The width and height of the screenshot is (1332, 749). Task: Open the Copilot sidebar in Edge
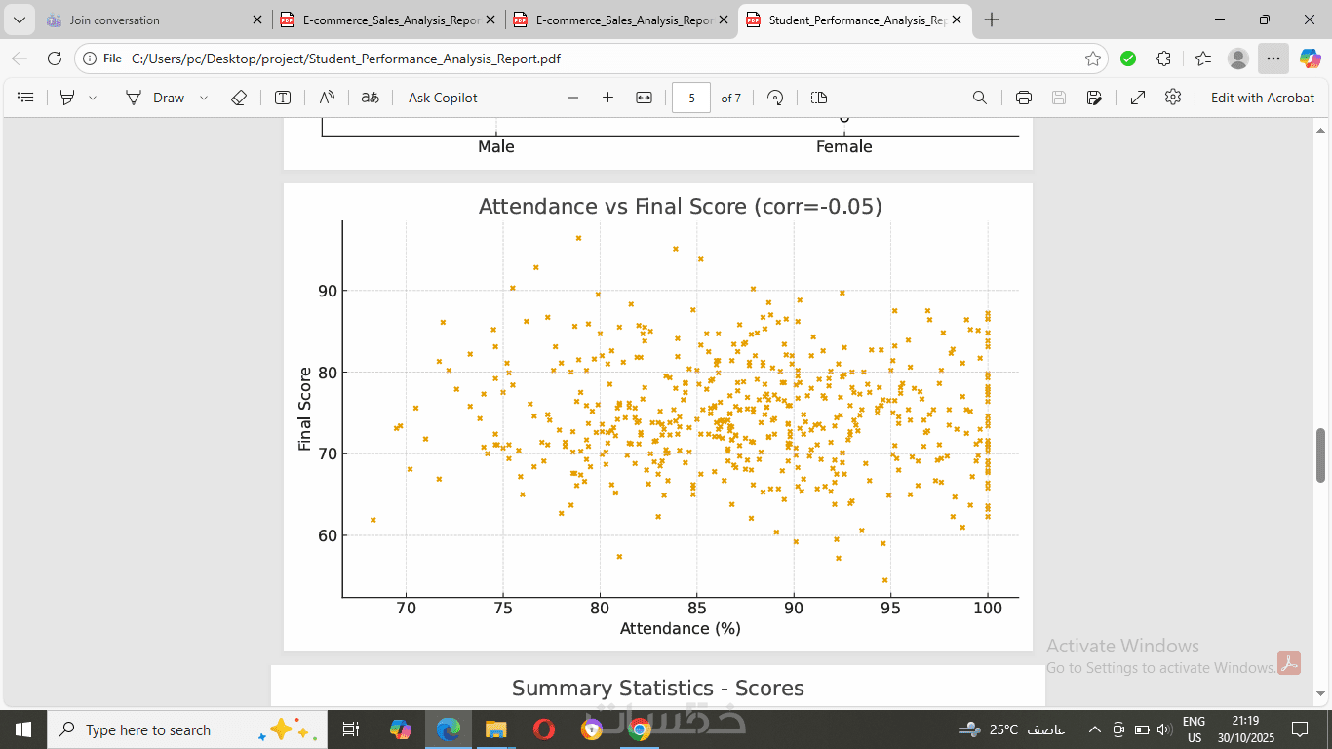(1310, 59)
